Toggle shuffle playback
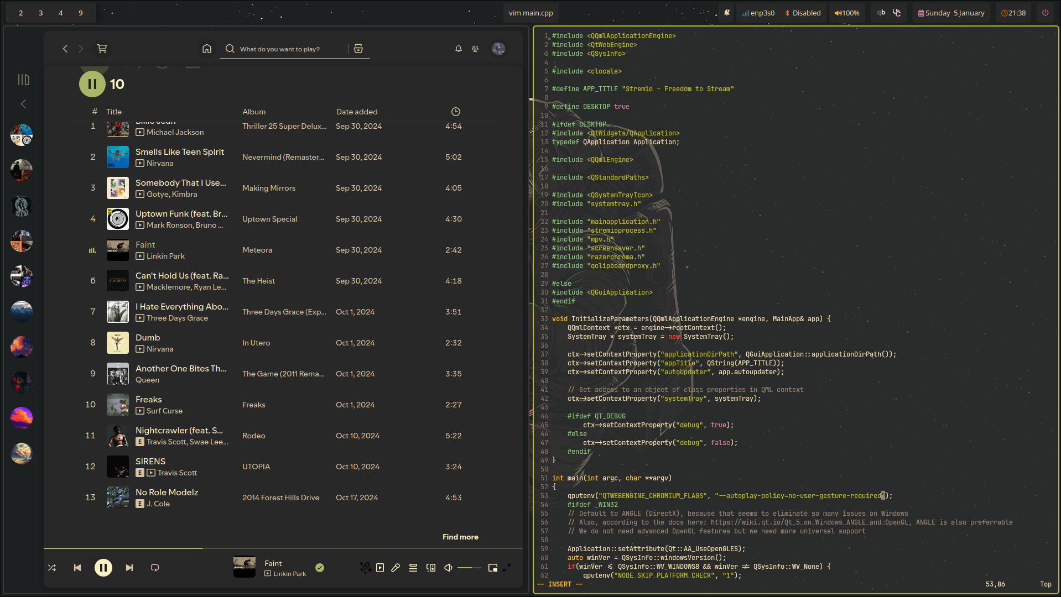Viewport: 1061px width, 597px height. coord(52,568)
